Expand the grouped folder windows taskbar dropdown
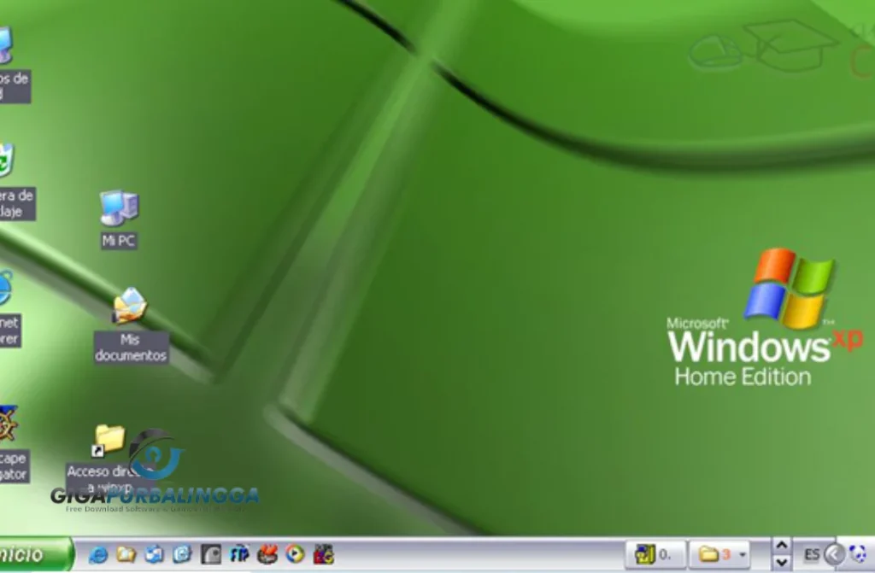The height and width of the screenshot is (573, 875). 742,555
